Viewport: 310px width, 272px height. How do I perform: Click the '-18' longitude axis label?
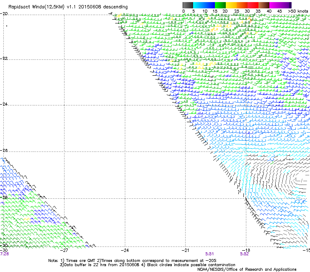(246, 250)
